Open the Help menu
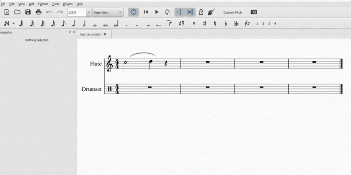 coord(80,4)
